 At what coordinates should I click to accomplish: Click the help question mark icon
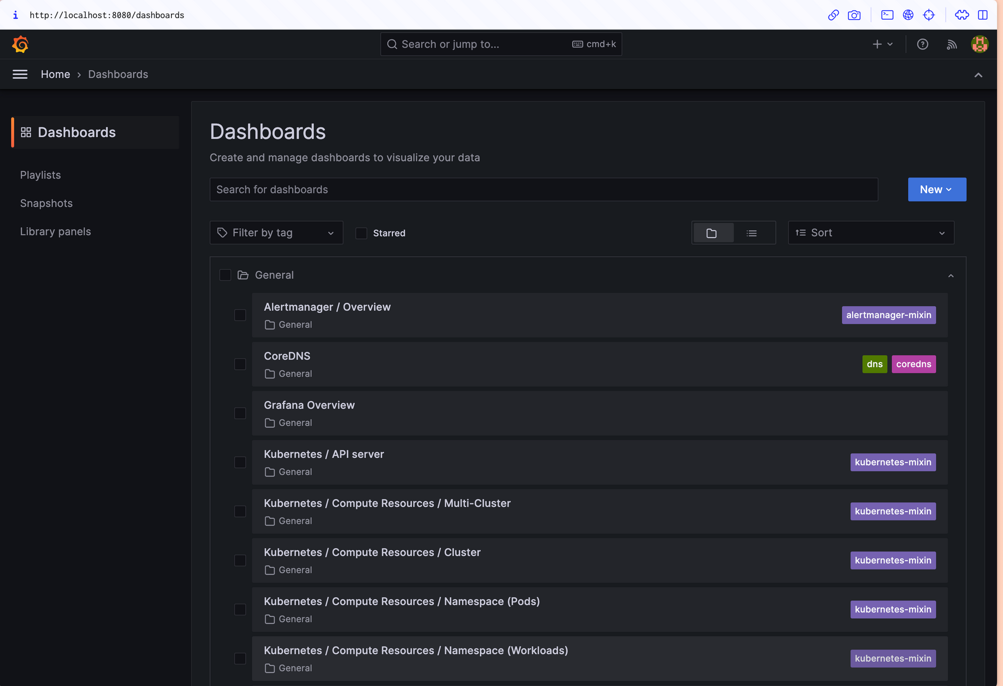coord(922,44)
